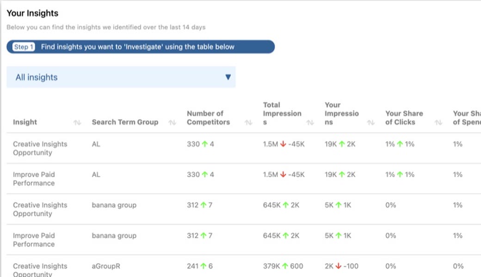The width and height of the screenshot is (481, 277).
Task: Click the Number of Competitors header label
Action: pos(208,118)
